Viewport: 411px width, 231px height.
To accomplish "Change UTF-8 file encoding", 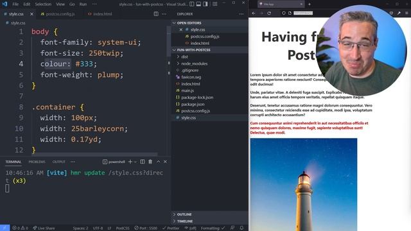I will point(98,228).
